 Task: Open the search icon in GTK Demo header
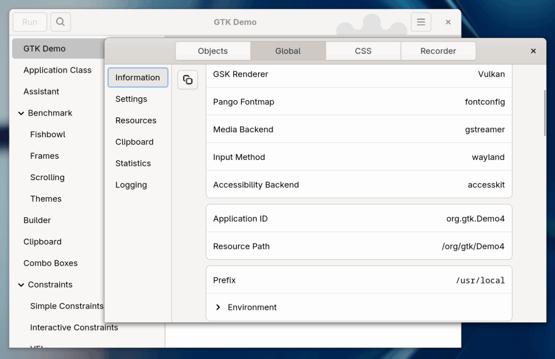(x=60, y=22)
